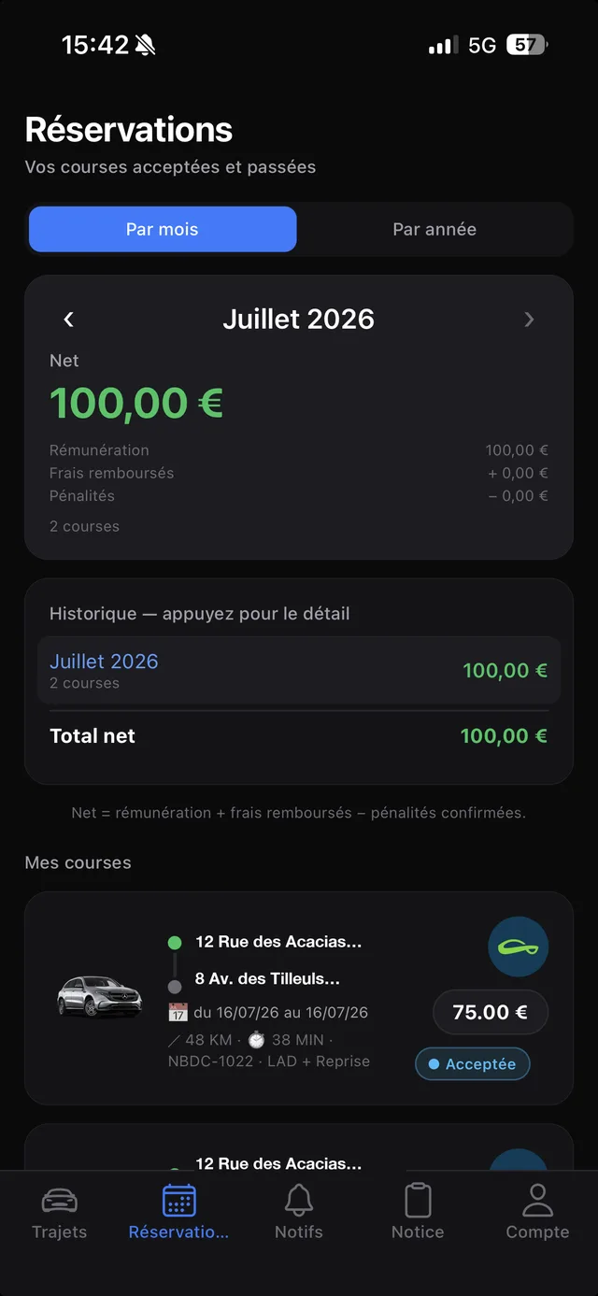Tap the 75.00 € price pill
The width and height of the screenshot is (598, 1296).
(491, 1012)
